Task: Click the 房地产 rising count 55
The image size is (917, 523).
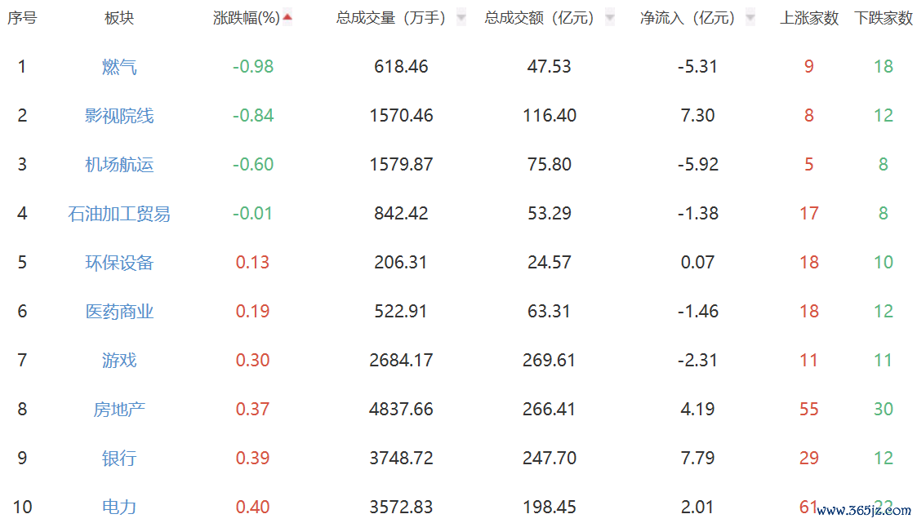Action: pyautogui.click(x=809, y=410)
